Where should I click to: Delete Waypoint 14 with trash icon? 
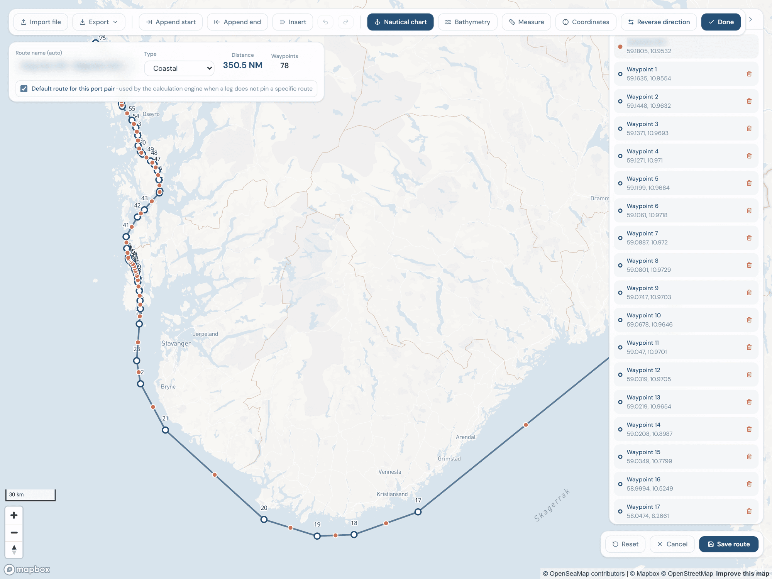click(x=749, y=429)
